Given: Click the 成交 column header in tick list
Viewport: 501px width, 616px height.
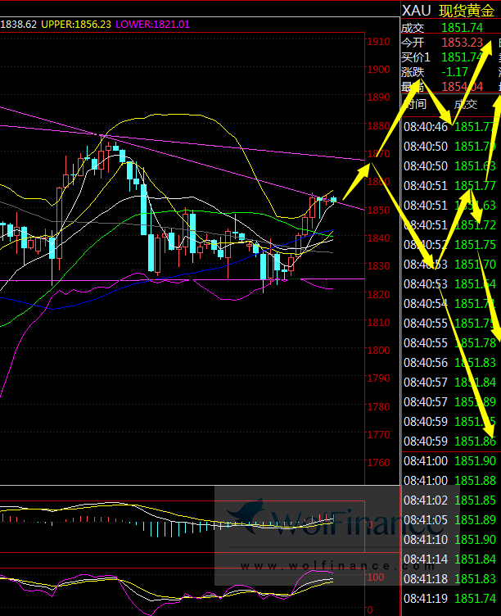Looking at the screenshot, I should [x=465, y=104].
